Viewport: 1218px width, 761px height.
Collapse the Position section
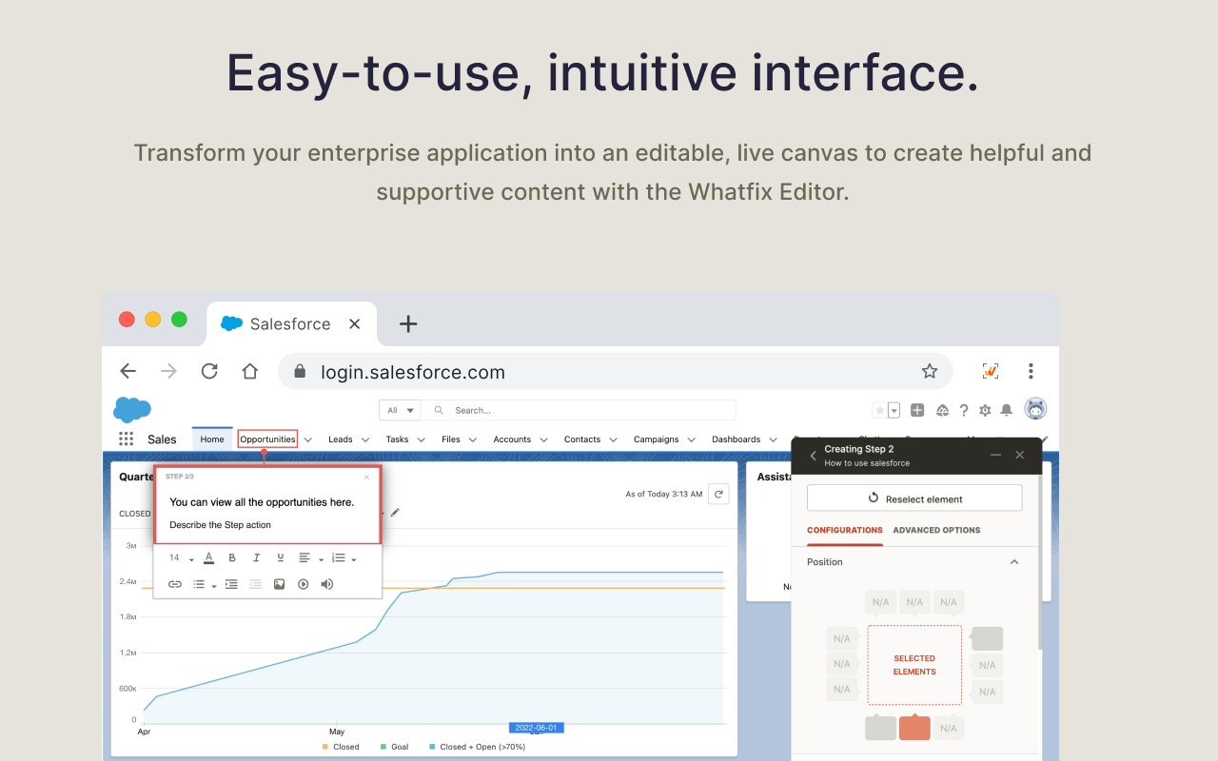(1014, 562)
